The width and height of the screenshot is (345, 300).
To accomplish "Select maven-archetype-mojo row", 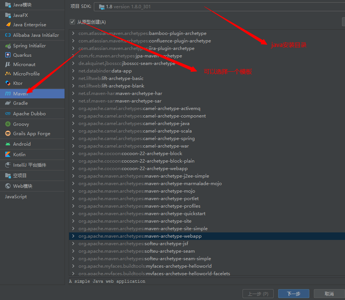I will pos(207,191).
